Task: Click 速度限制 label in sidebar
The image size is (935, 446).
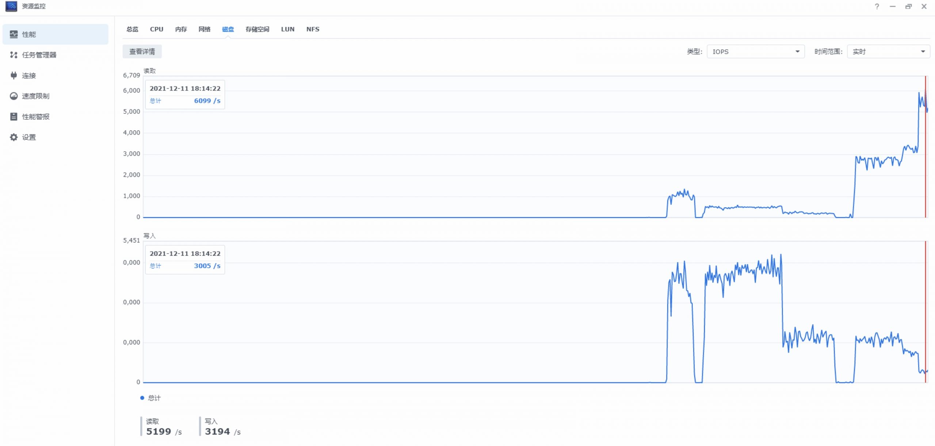Action: pyautogui.click(x=36, y=96)
